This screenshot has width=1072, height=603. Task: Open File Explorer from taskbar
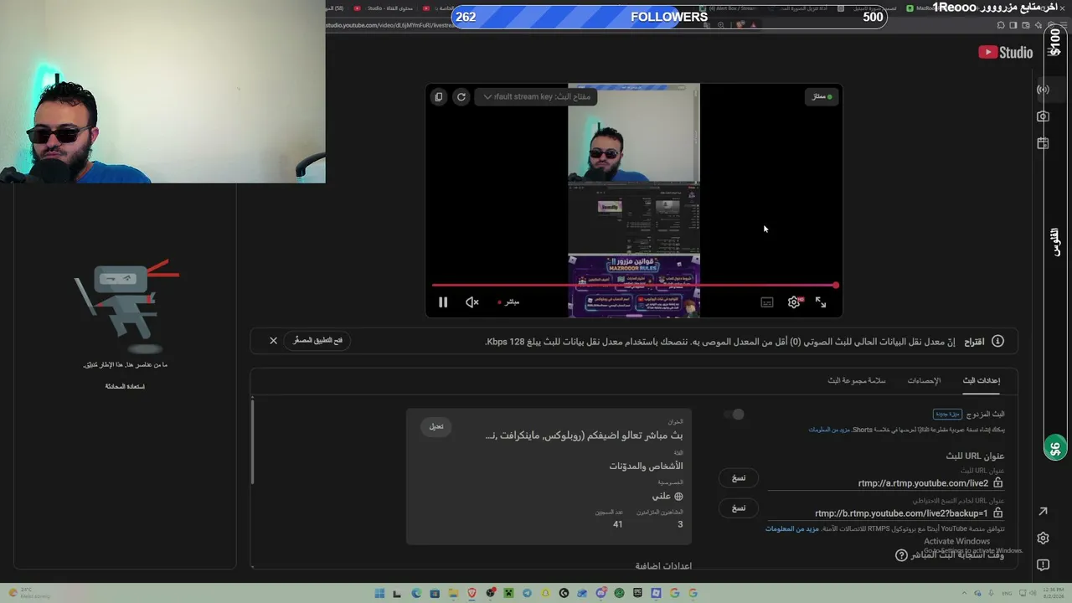click(453, 593)
